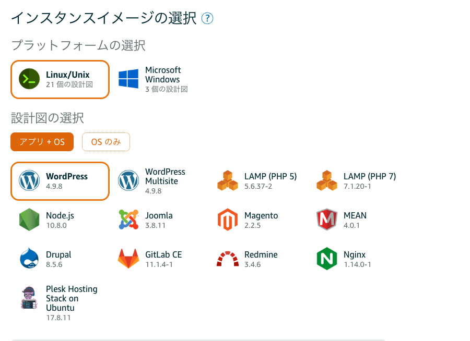Click the プラットフォームの選択 heading
470x341 pixels.
[78, 45]
